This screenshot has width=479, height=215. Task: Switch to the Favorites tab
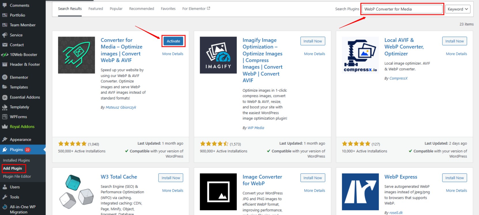(168, 9)
